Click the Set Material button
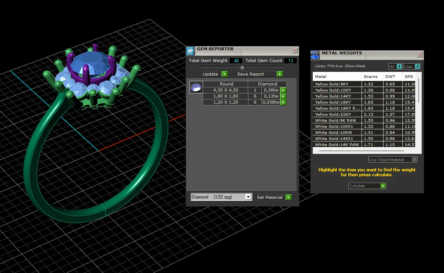This screenshot has width=444, height=273. (x=270, y=197)
